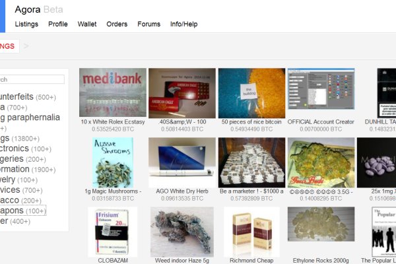This screenshot has height=264, width=396.
Task: Click the search input field
Action: pyautogui.click(x=32, y=79)
